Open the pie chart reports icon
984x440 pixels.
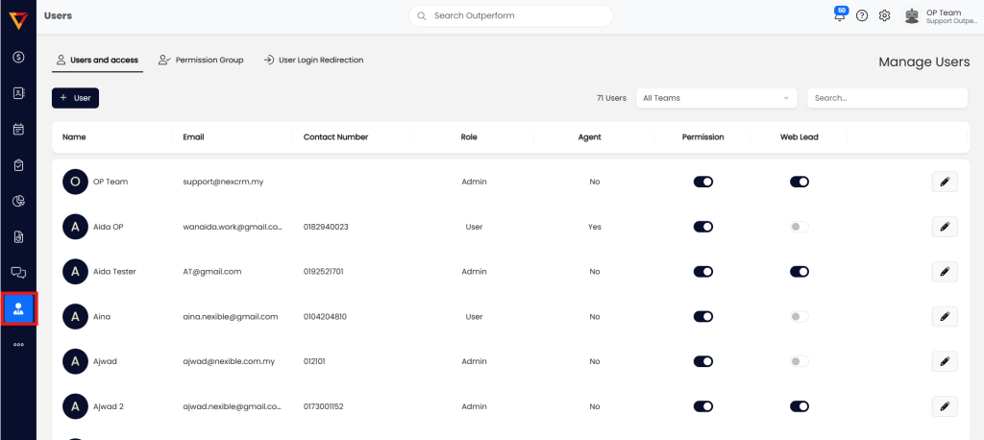tap(18, 201)
